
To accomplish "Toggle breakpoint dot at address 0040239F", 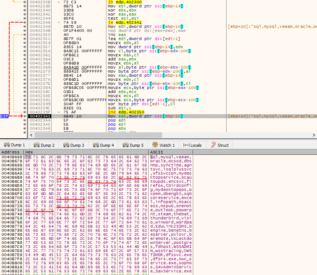I will click(x=25, y=112).
